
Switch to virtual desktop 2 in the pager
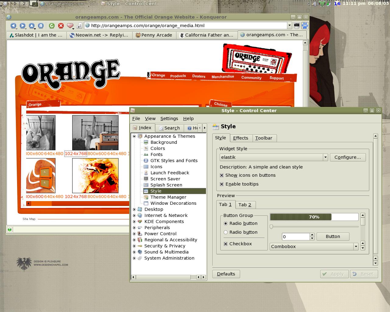pyautogui.click(x=24, y=4)
